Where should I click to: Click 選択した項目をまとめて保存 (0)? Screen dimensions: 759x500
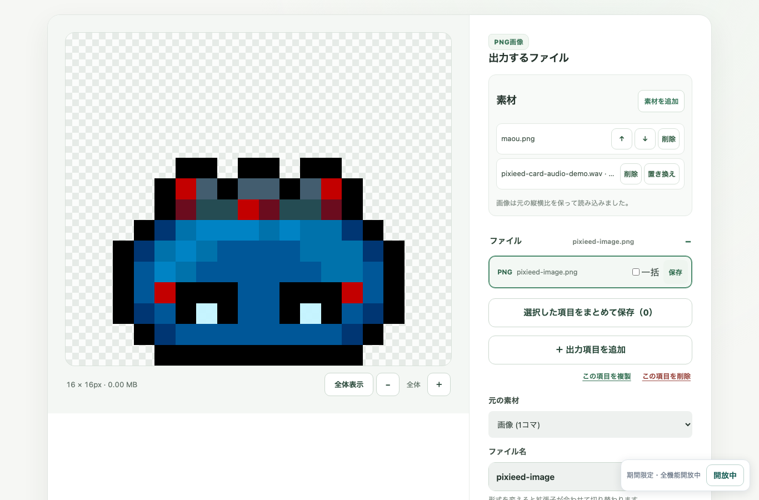point(590,313)
